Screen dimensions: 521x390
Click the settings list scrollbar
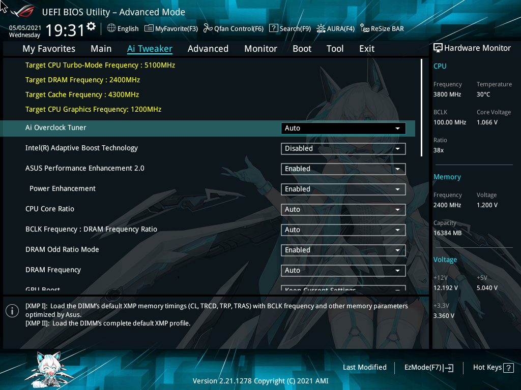pos(421,108)
